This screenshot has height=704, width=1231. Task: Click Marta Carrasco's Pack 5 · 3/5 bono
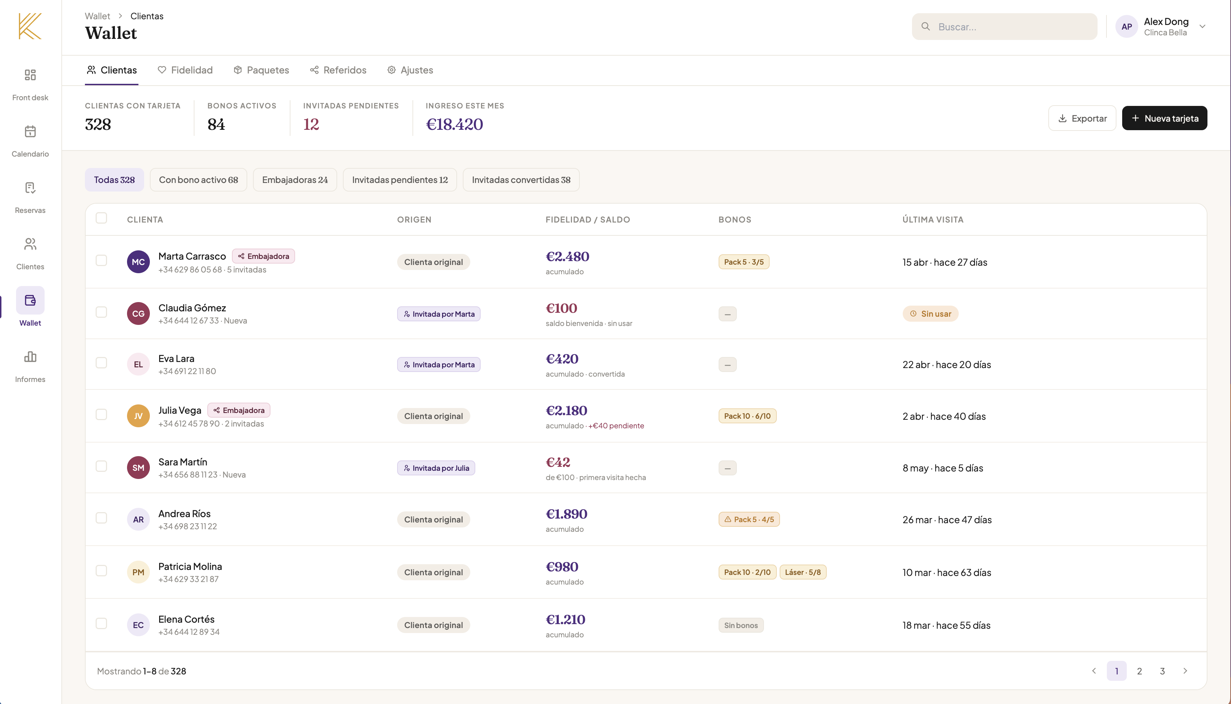(744, 261)
